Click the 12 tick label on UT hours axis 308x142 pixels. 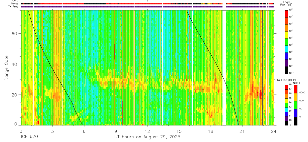point(147,131)
